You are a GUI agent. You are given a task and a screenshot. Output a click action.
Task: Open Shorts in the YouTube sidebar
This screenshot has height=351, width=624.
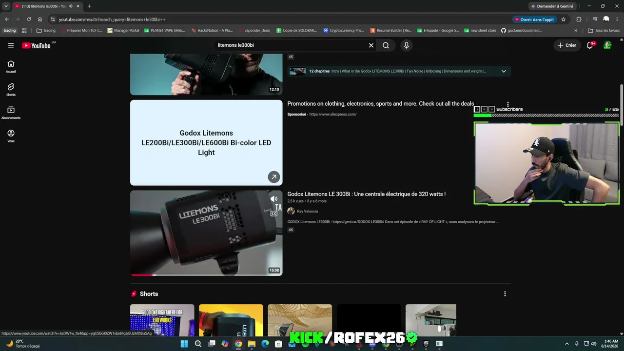point(11,90)
